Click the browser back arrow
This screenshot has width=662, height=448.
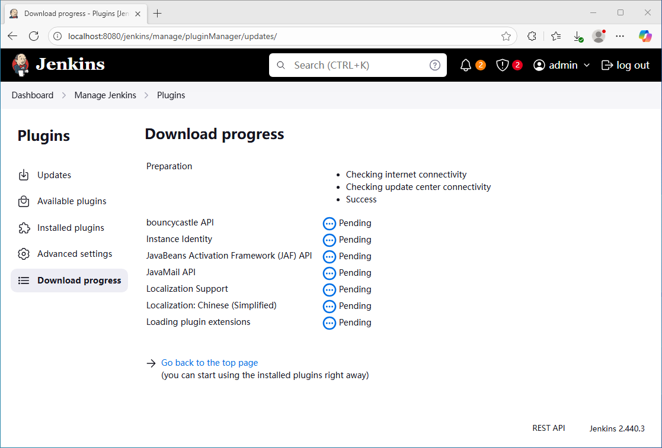[x=12, y=36]
